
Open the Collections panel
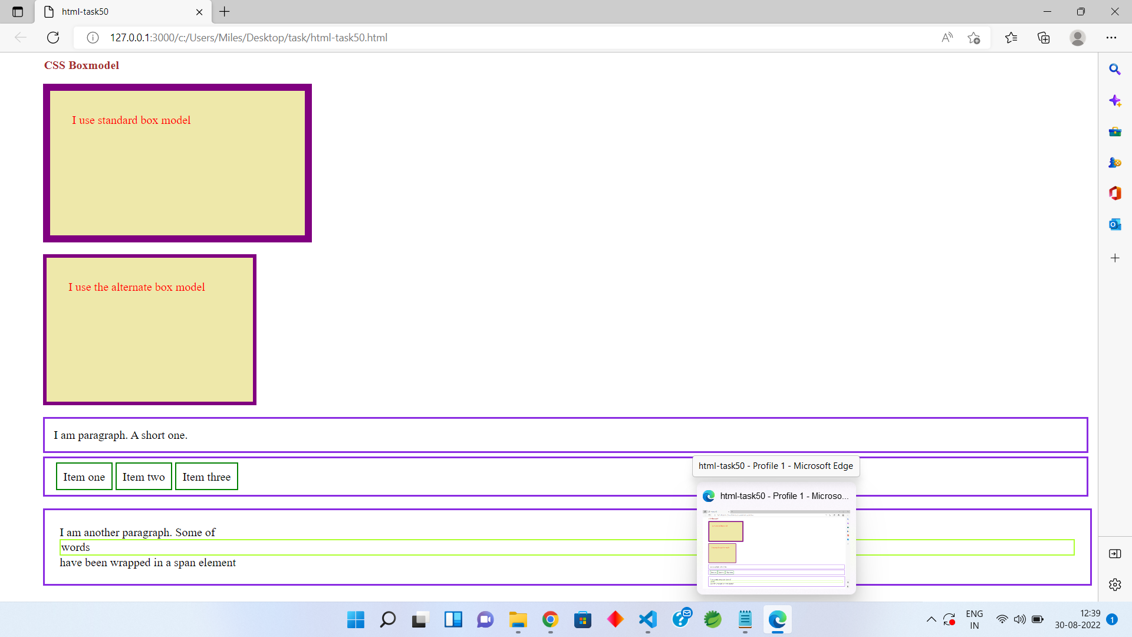[x=1044, y=37]
